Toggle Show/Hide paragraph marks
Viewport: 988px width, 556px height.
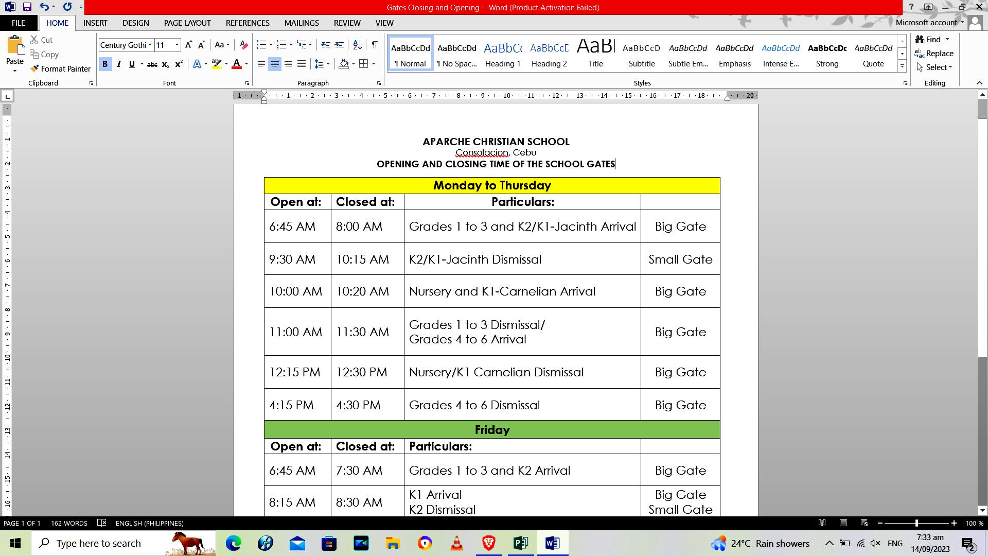375,45
